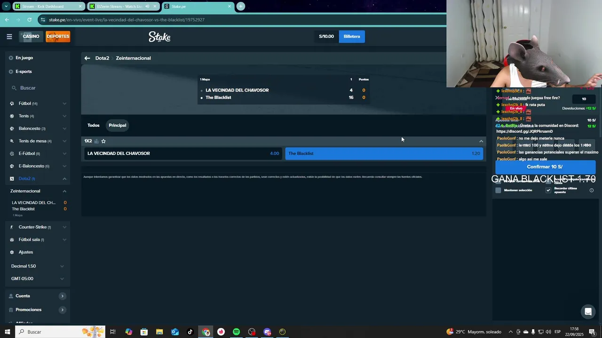
Task: Open TikTok from the taskbar
Action: point(190,332)
